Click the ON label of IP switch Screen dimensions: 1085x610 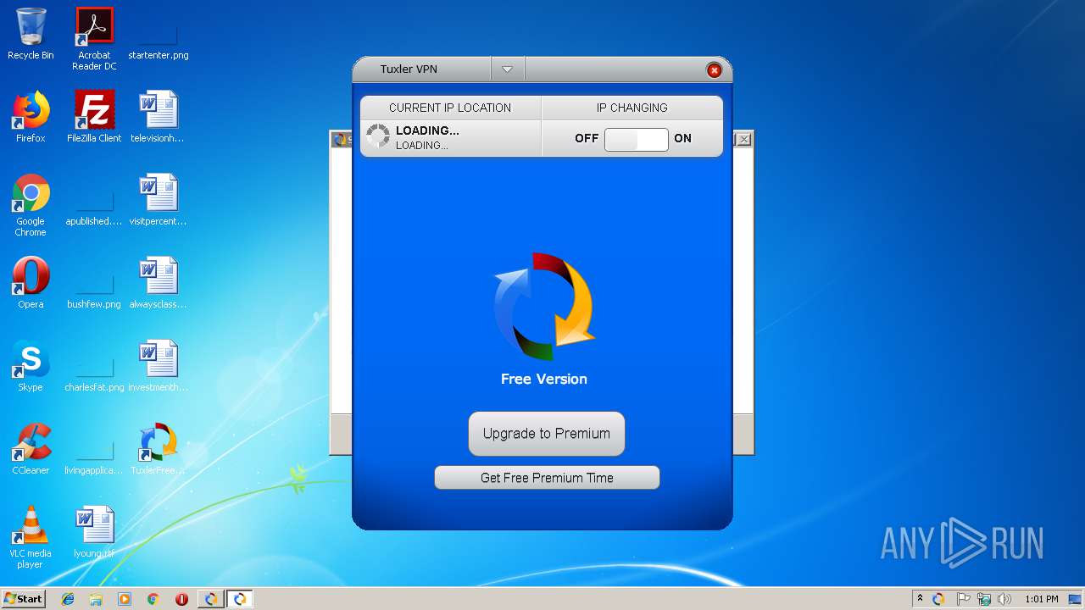pos(683,138)
